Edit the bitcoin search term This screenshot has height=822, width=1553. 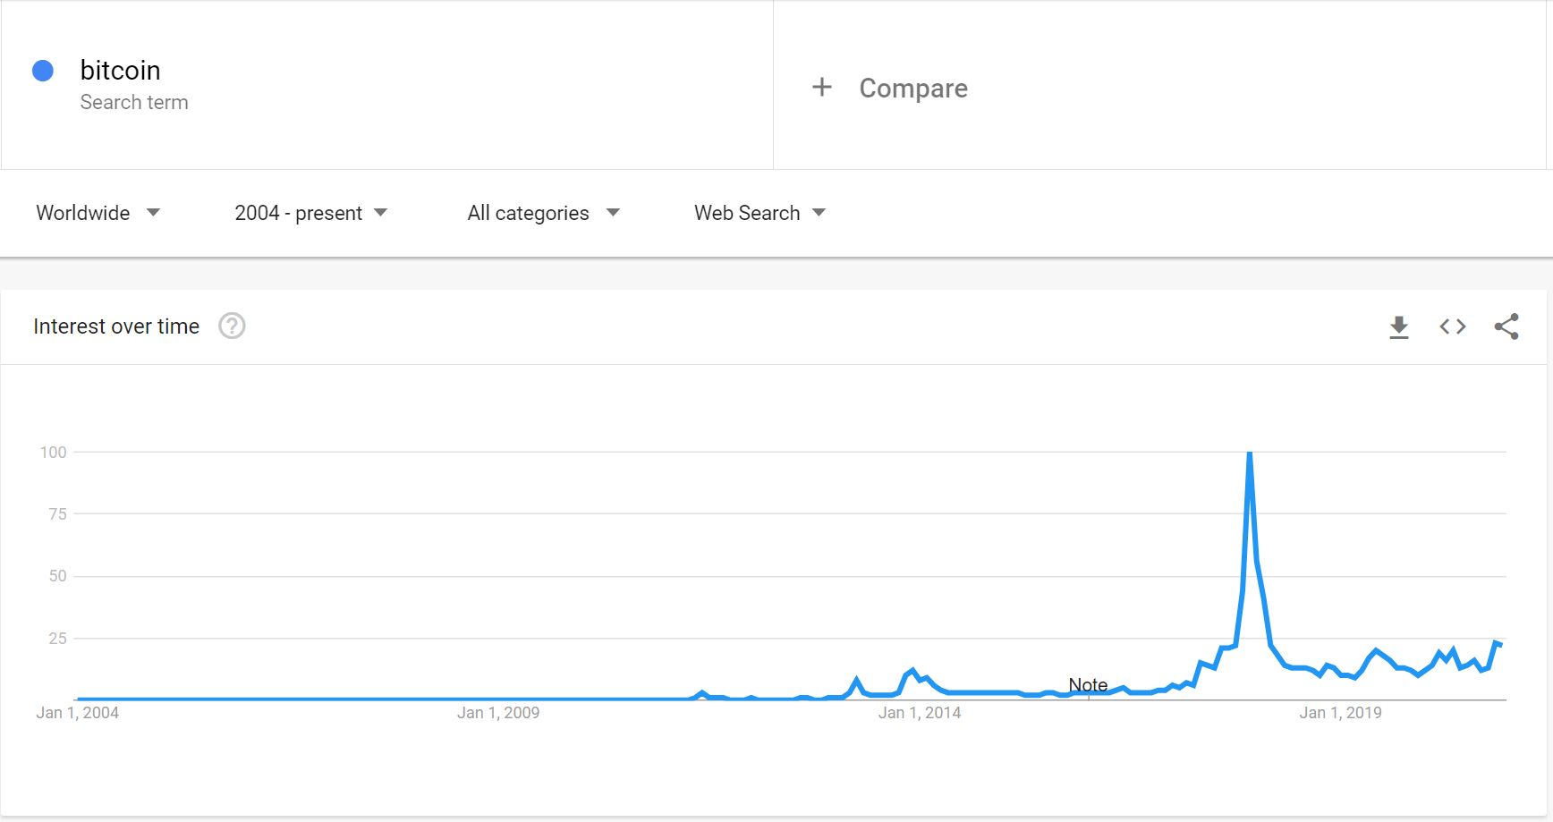[121, 71]
